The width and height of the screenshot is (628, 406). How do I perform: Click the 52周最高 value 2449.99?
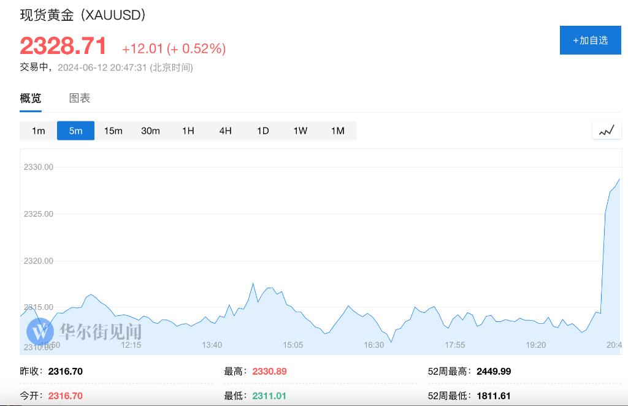(494, 372)
